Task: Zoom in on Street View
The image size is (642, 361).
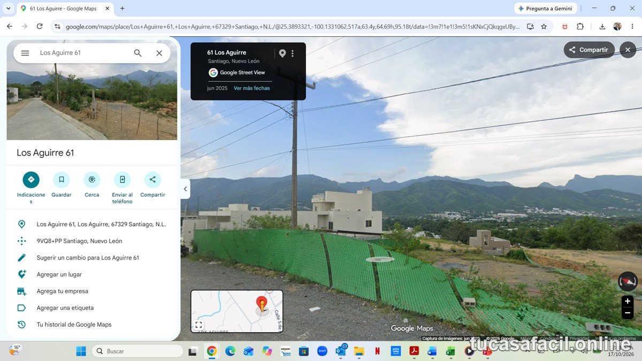Action: coord(628,302)
